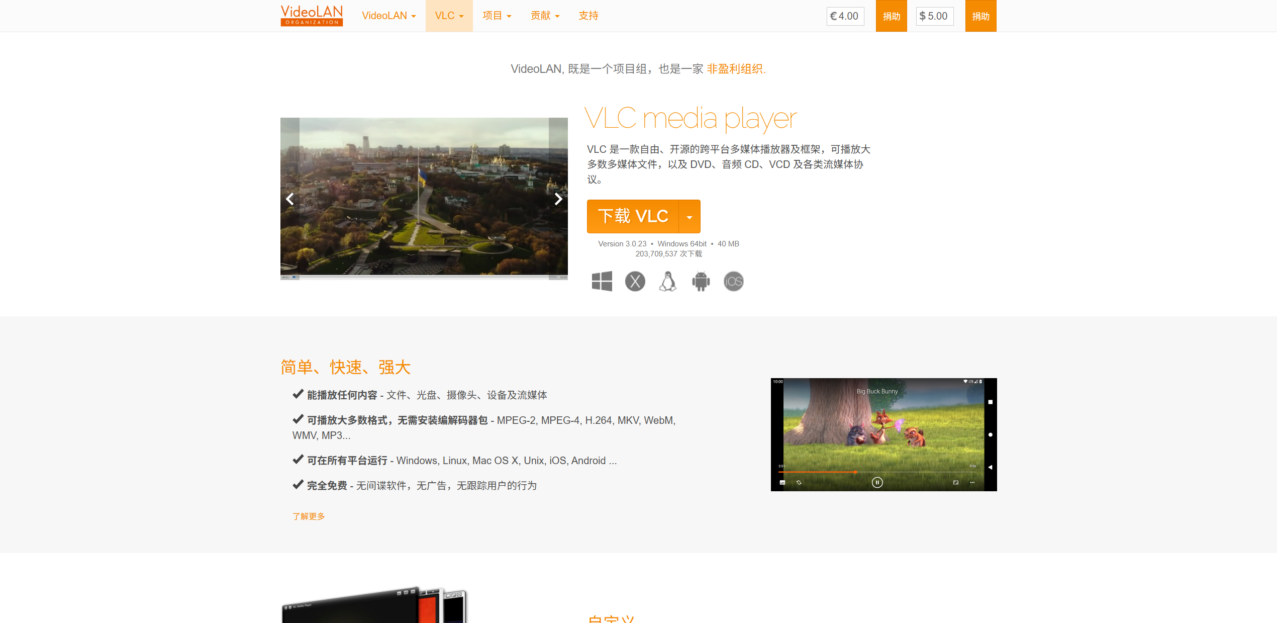The height and width of the screenshot is (623, 1277).
Task: Click the VideoLAN organization logo
Action: 312,16
